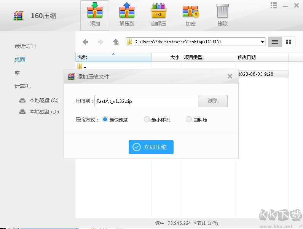
Task: Minimize the 160压缩 window
Action: [285, 6]
